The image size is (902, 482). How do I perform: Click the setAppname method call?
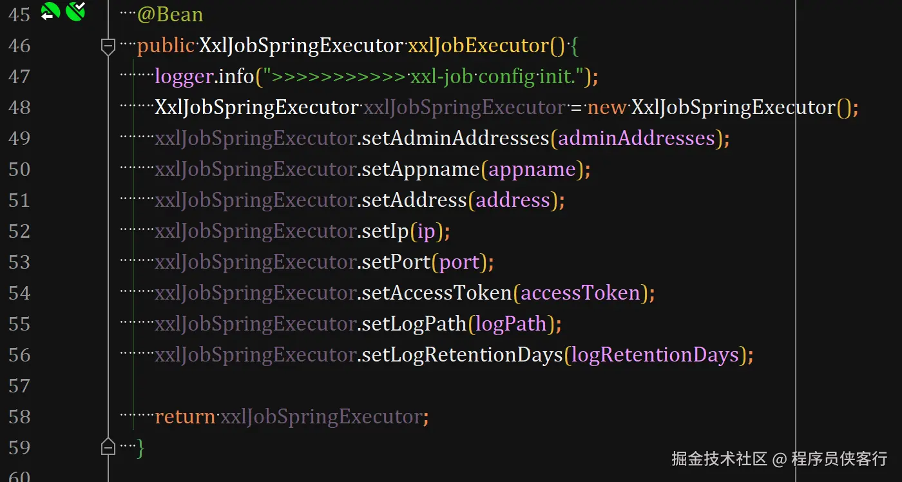[421, 169]
